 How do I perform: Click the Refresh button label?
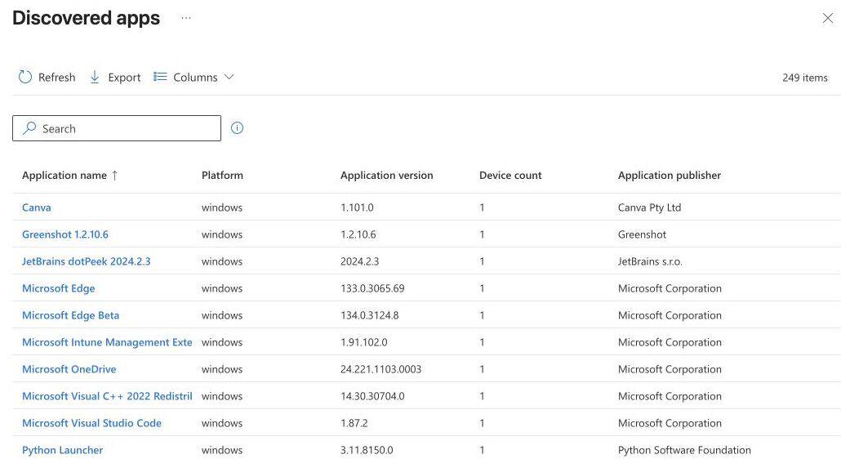click(57, 78)
